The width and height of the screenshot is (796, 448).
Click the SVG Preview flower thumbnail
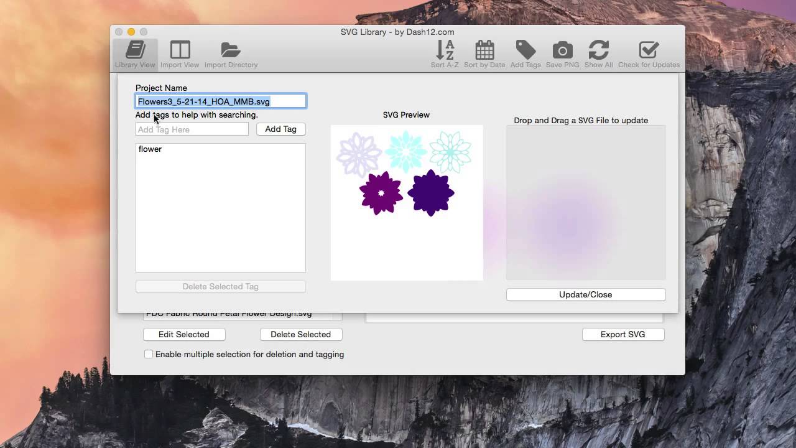(x=407, y=203)
